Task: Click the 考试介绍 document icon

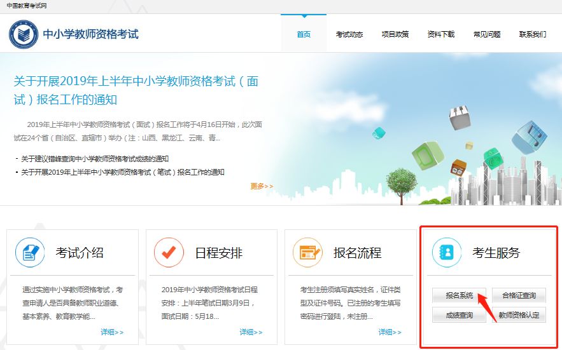Action: (x=30, y=253)
